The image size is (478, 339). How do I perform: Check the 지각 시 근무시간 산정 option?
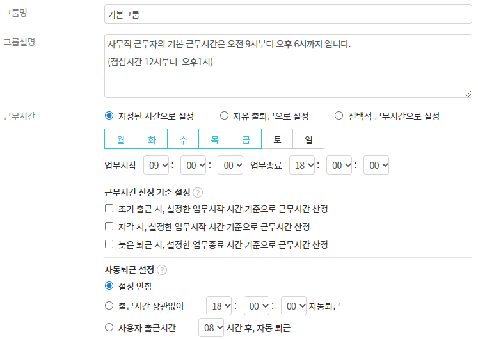[x=109, y=226]
